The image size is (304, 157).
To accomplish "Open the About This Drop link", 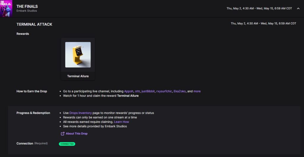I will click(77, 134).
